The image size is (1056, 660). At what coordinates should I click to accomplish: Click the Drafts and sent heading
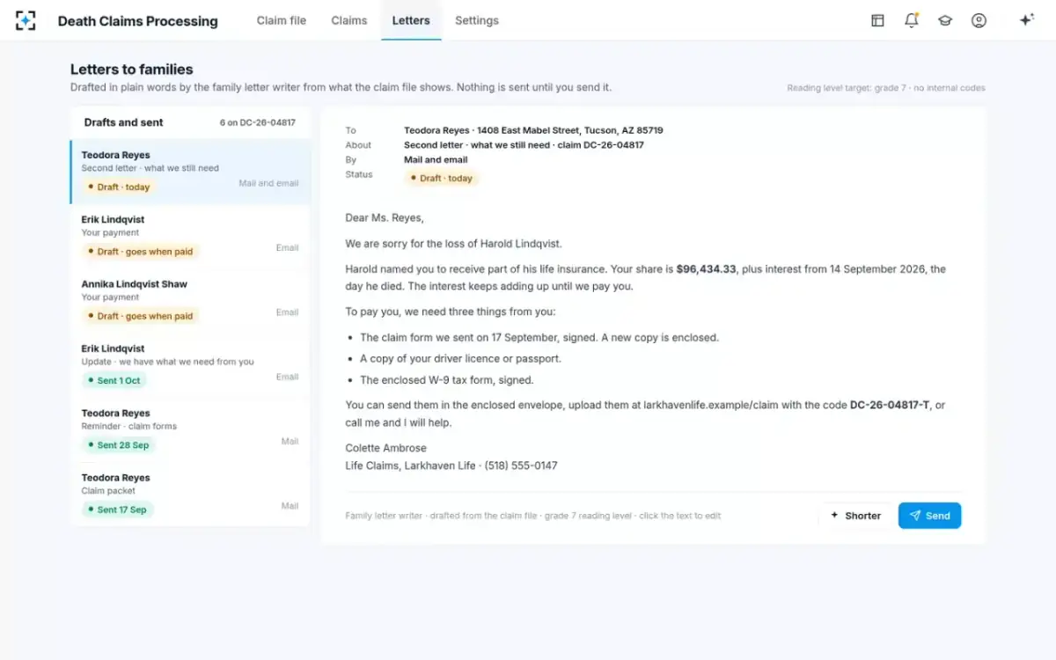(x=123, y=122)
